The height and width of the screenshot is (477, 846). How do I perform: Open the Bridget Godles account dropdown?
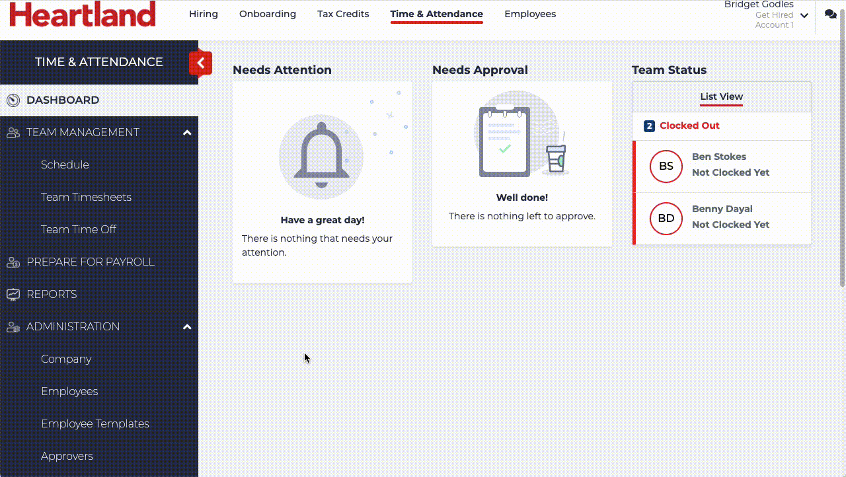pos(804,15)
